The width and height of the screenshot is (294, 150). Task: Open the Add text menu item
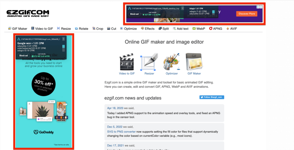pos(181,29)
